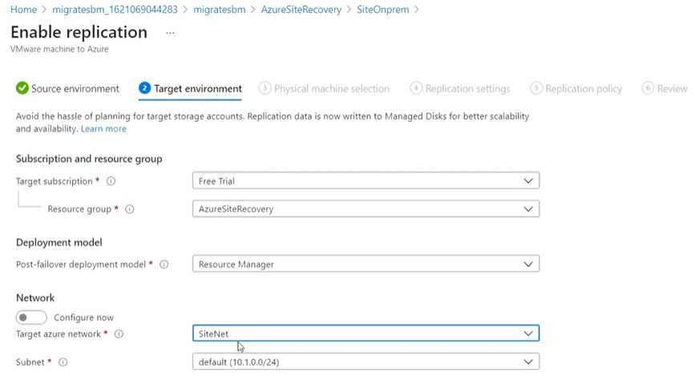Expand the Subnet default dropdown
Image resolution: width=695 pixels, height=381 pixels.
pos(366,362)
